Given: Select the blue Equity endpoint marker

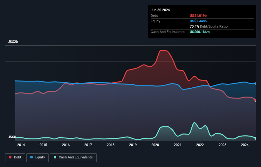Looking at the screenshot, I should (256, 83).
